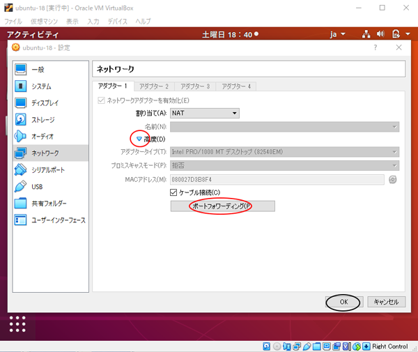This screenshot has height=352, width=418.
Task: Click the shared folders status bar icon
Action: coord(317,346)
